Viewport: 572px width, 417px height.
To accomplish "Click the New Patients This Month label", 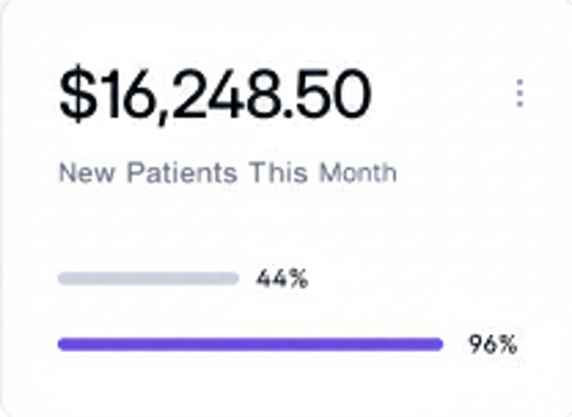I will (228, 172).
